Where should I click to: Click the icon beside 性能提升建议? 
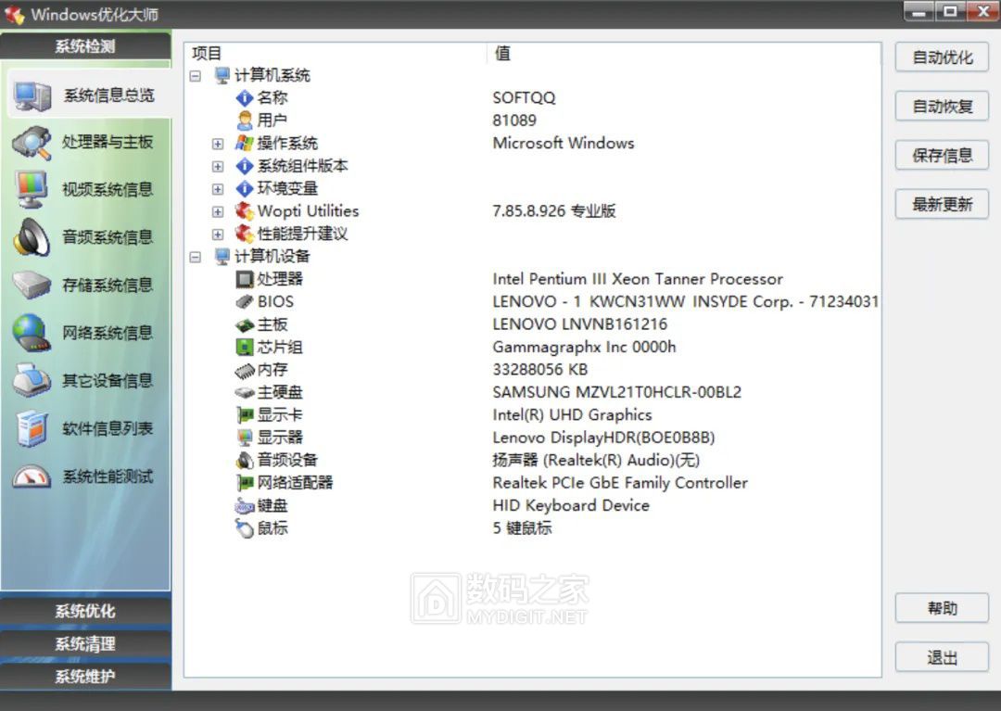coord(245,234)
